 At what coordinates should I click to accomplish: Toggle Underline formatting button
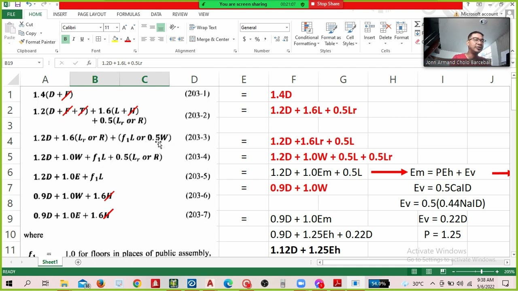(x=82, y=39)
